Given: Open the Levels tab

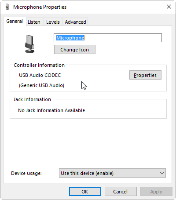Looking at the screenshot, I should coord(53,22).
